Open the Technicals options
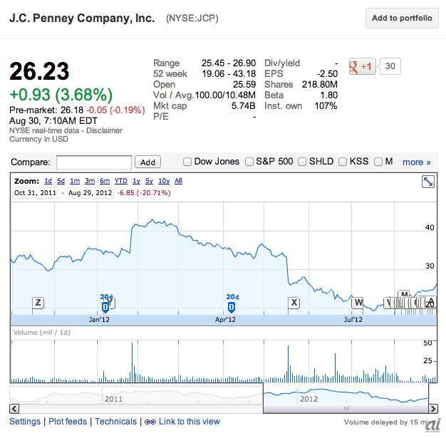This screenshot has width=446, height=438. pyautogui.click(x=115, y=422)
